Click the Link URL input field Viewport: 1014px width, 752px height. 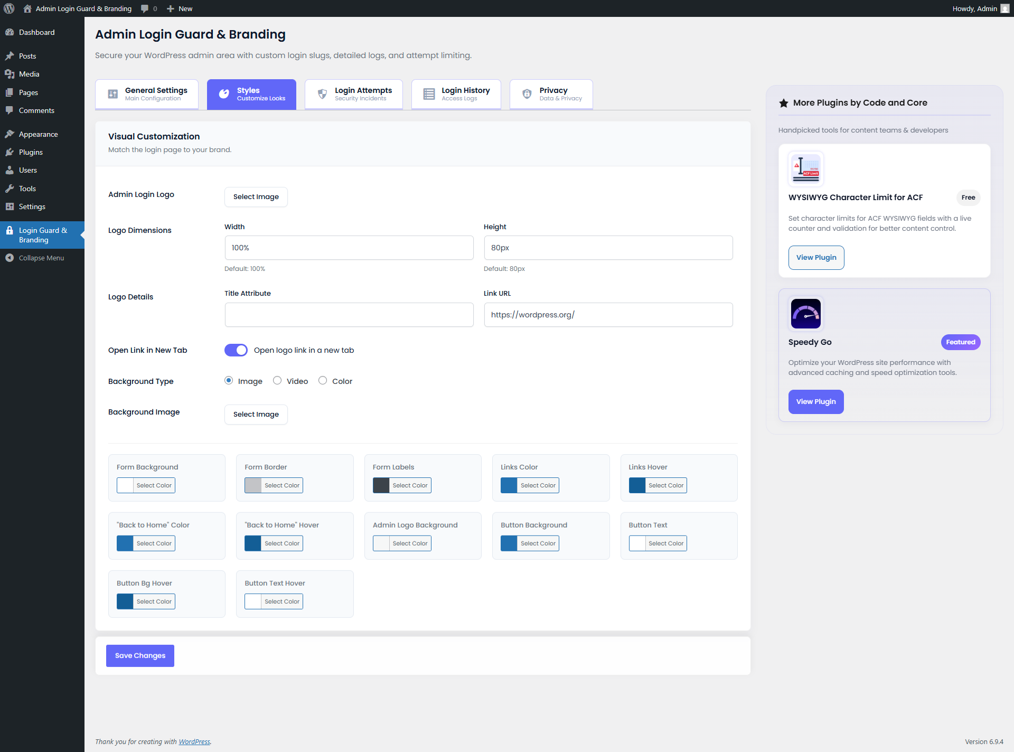click(x=608, y=314)
